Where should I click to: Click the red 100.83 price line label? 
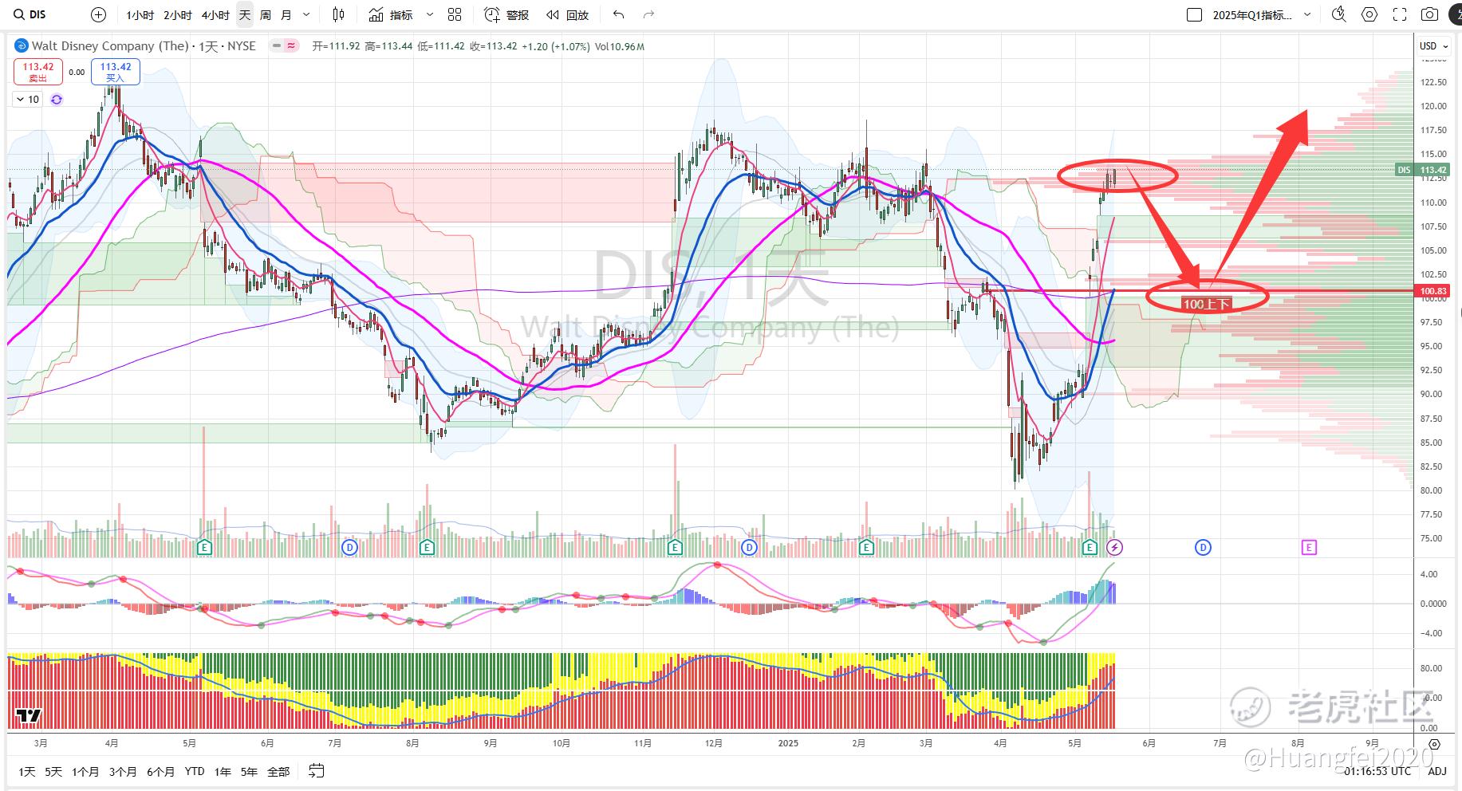pyautogui.click(x=1433, y=291)
